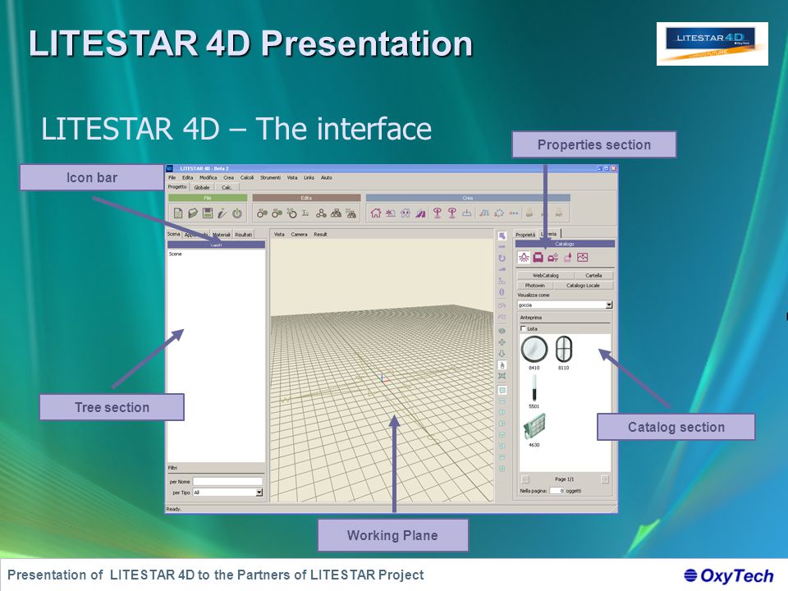
Task: Select the vehicle catalog icon
Action: [x=552, y=257]
